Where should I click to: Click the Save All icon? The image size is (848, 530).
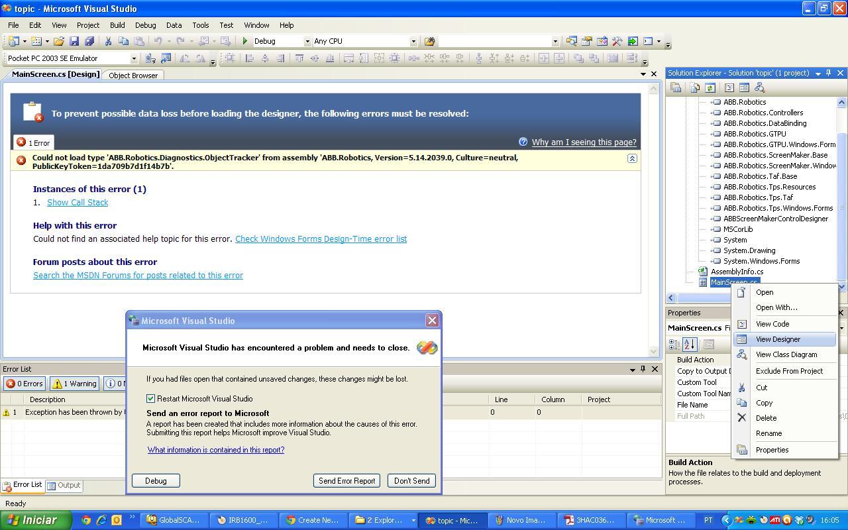pyautogui.click(x=89, y=41)
